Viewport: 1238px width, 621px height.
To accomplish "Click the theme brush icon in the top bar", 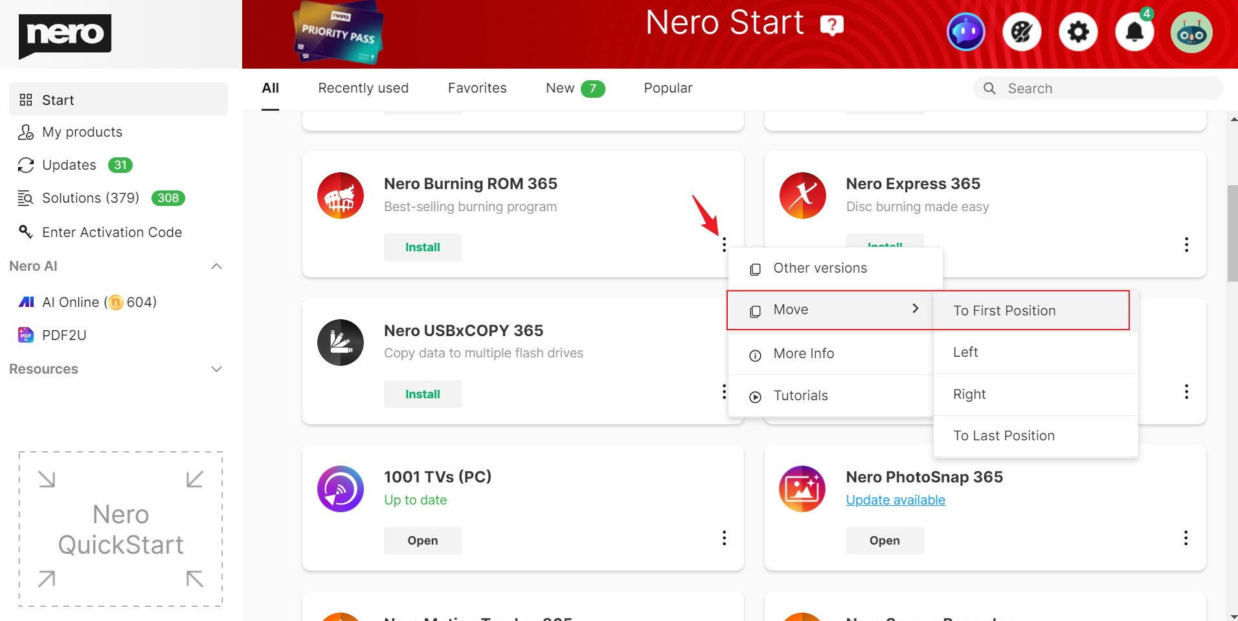I will [1021, 31].
